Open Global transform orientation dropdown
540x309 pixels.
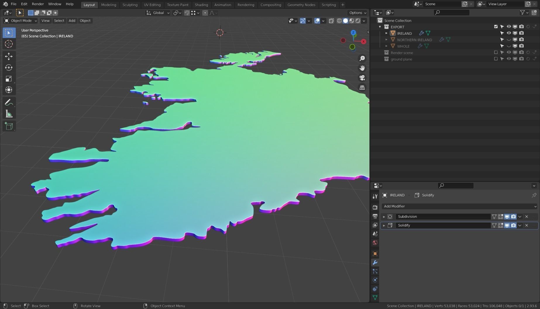click(158, 13)
